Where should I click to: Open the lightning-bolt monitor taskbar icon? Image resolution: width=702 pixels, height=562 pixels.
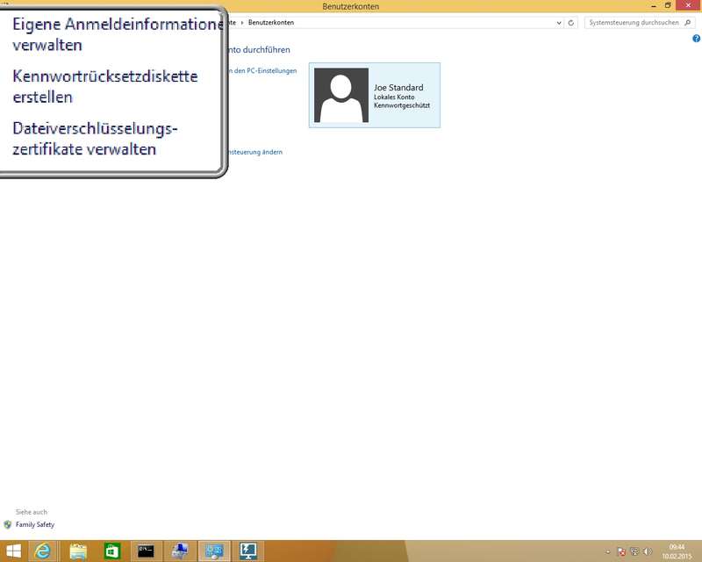coord(248,551)
